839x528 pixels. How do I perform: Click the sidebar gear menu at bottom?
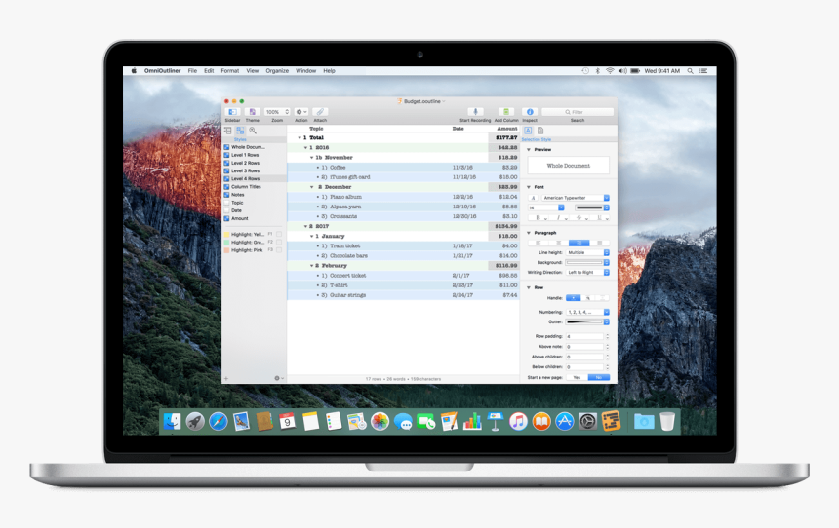(278, 378)
